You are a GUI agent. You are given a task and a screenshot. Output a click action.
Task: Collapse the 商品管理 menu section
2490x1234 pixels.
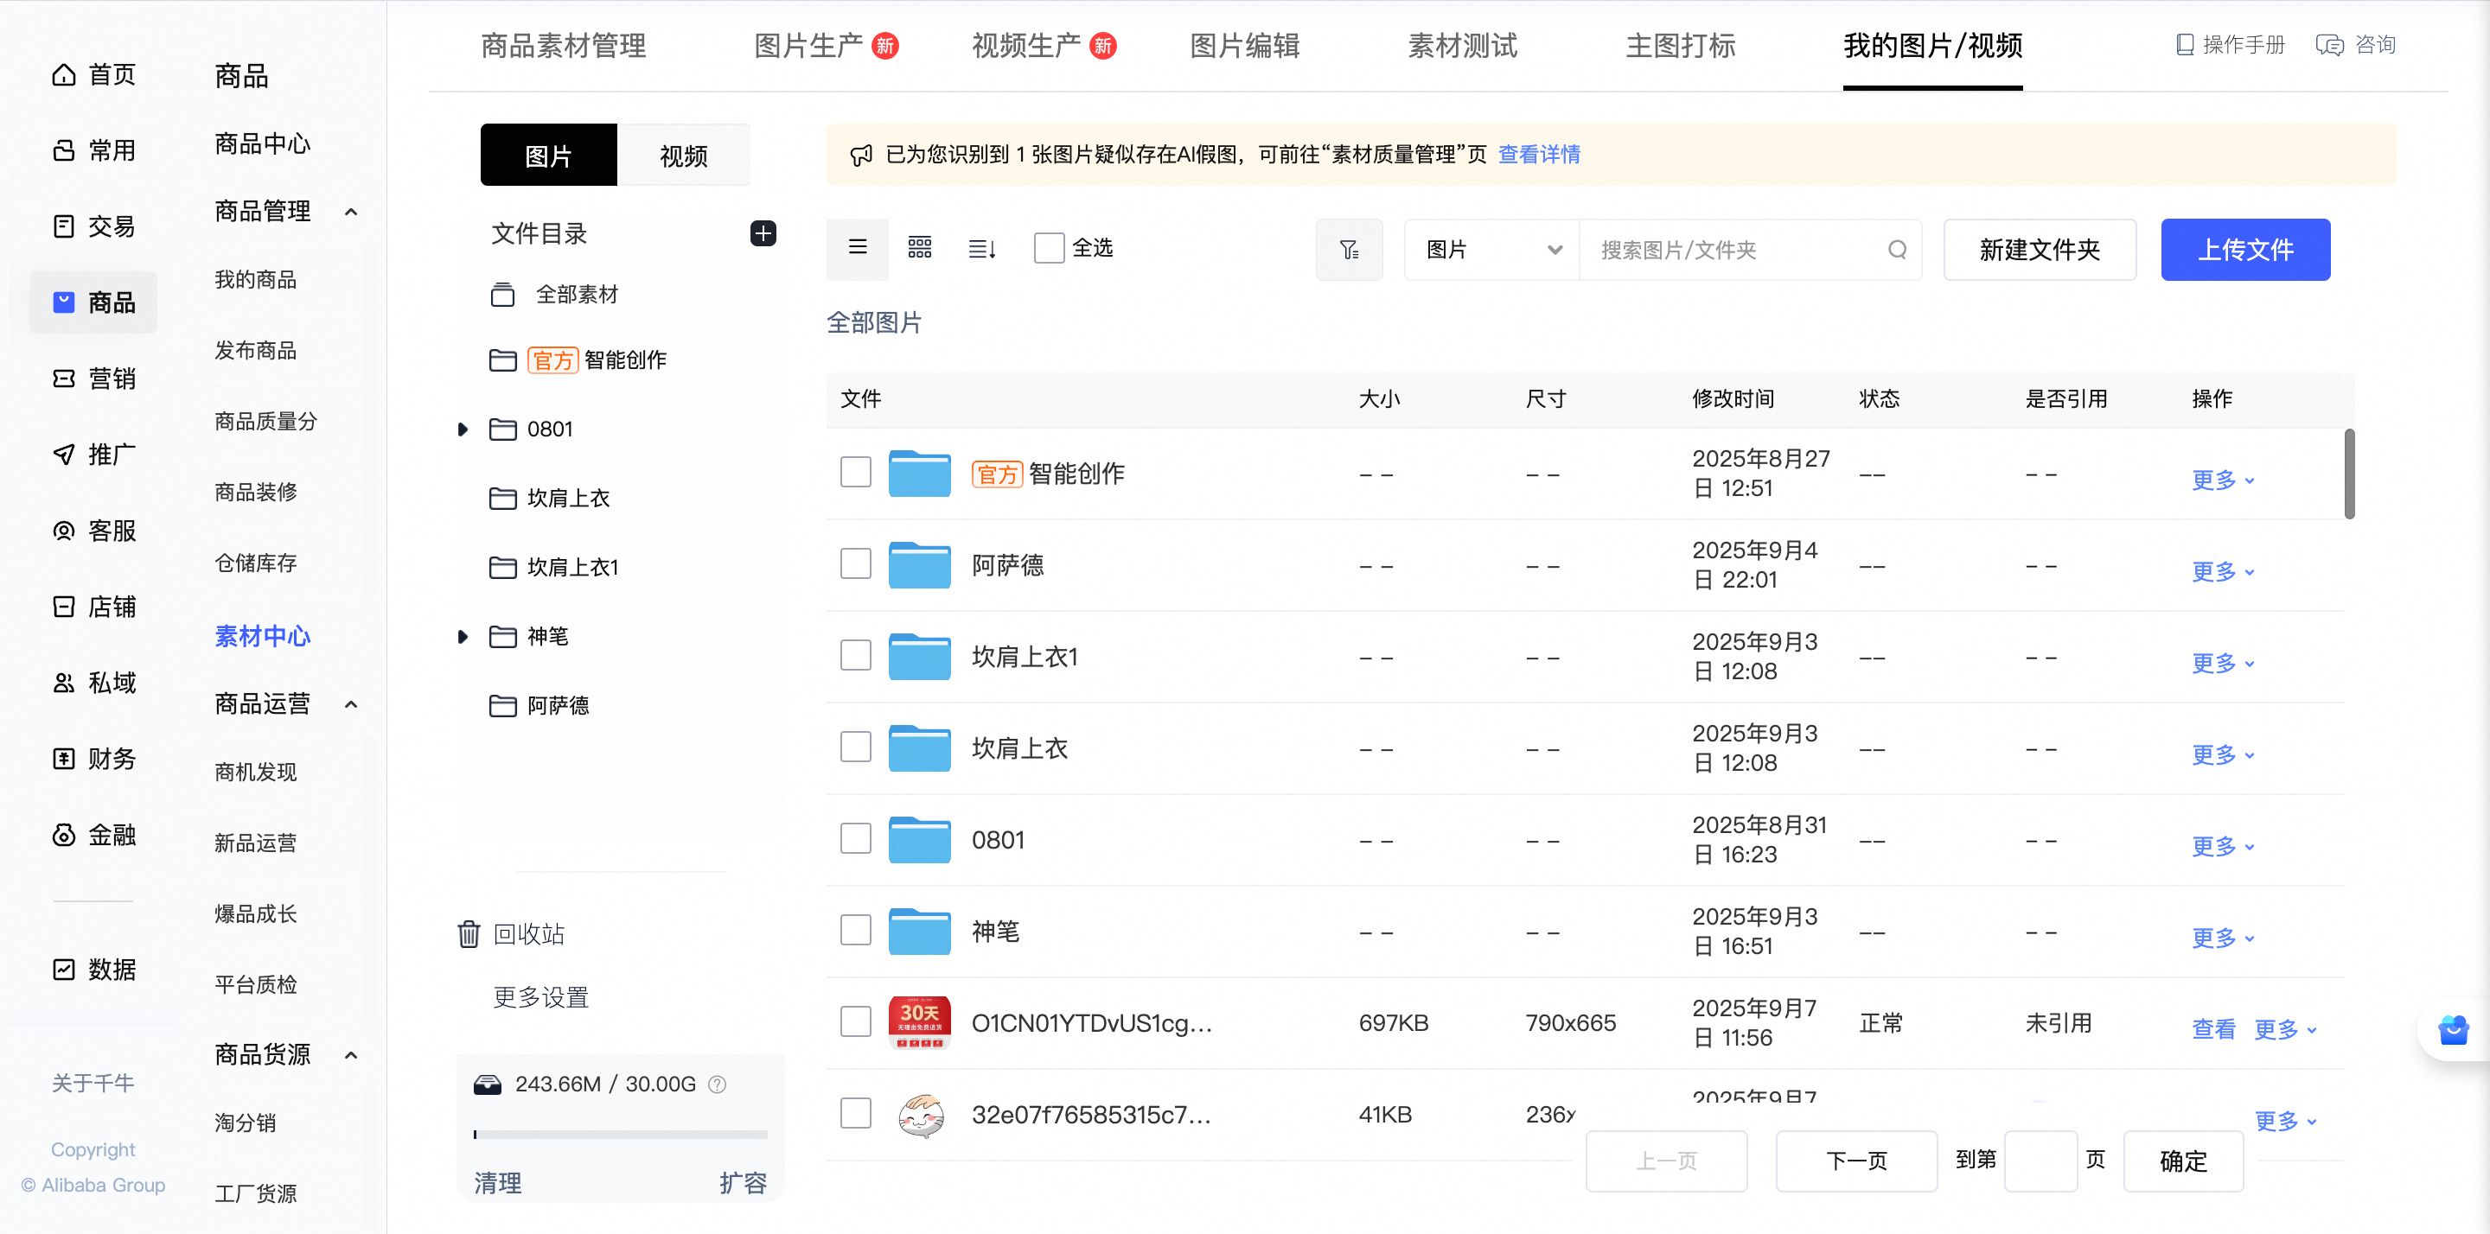coord(351,212)
